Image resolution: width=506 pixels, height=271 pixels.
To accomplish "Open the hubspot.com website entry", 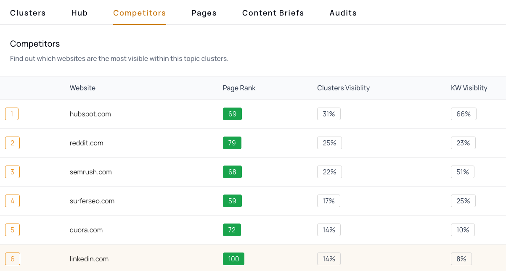I will click(90, 114).
